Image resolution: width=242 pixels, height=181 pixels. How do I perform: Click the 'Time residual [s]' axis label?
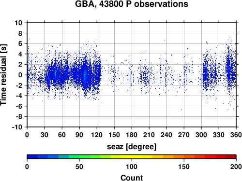click(x=4, y=75)
